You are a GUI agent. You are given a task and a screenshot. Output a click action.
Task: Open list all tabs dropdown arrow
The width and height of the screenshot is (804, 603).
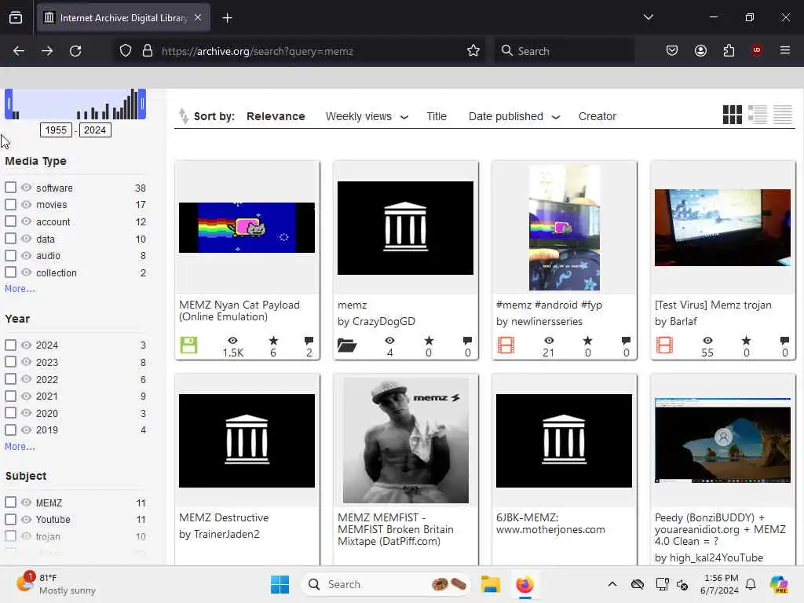648,17
